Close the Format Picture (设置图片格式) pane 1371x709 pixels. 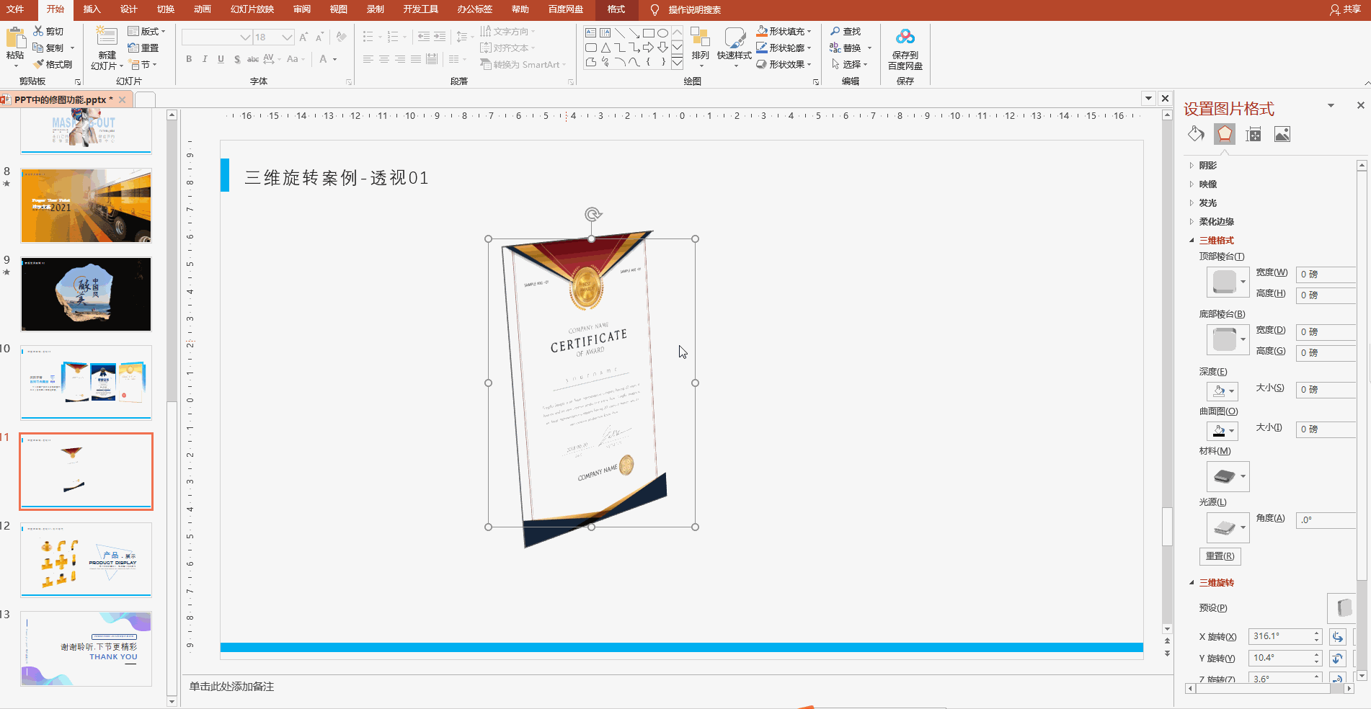(x=1361, y=105)
